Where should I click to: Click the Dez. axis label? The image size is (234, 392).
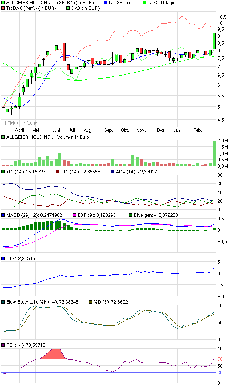(x=161, y=130)
